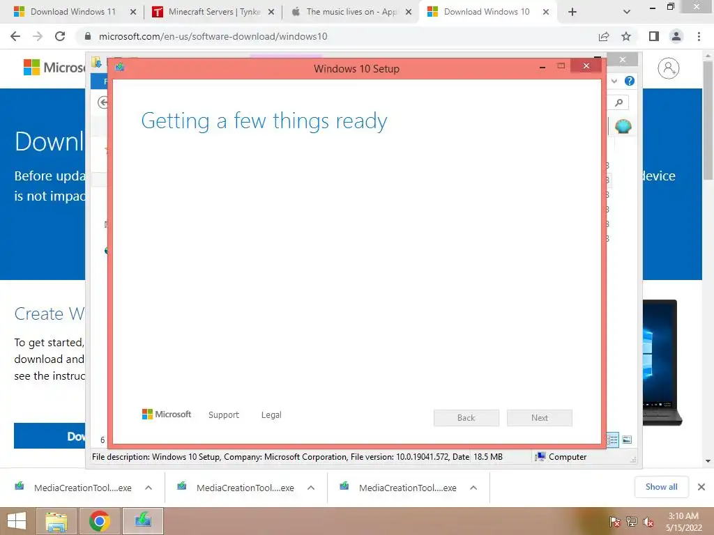Click Windows 10 Setup title bar icon

[120, 68]
